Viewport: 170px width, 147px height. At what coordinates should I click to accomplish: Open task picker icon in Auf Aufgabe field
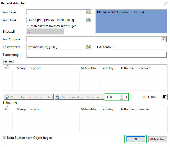[164, 39]
